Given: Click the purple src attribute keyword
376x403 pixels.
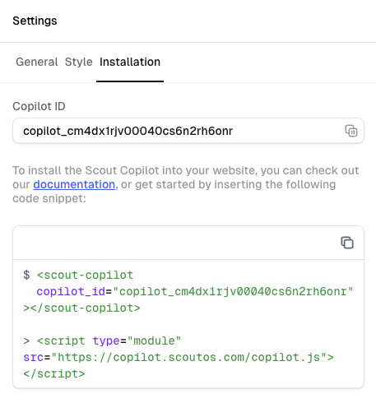Looking at the screenshot, I should click(34, 357).
